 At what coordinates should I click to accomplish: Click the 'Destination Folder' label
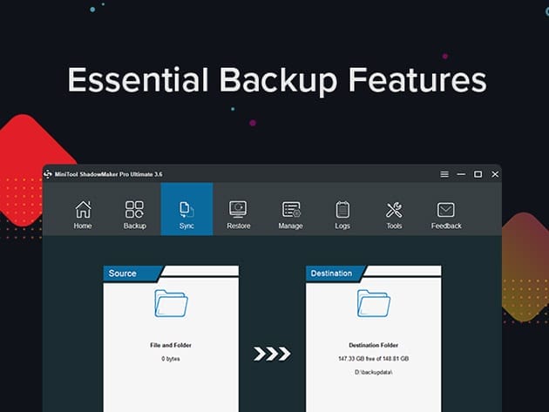click(373, 346)
